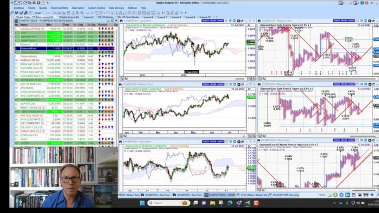Click the Undo icon in the title bar
This screenshot has height=213, width=379.
tap(21, 3)
